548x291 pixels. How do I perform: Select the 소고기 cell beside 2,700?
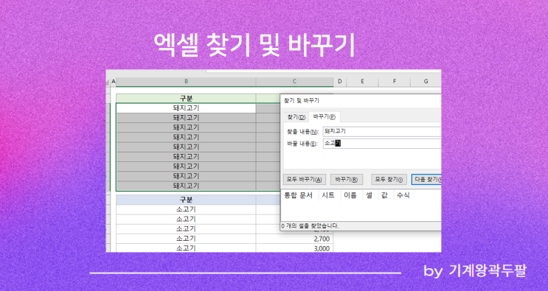click(x=186, y=239)
